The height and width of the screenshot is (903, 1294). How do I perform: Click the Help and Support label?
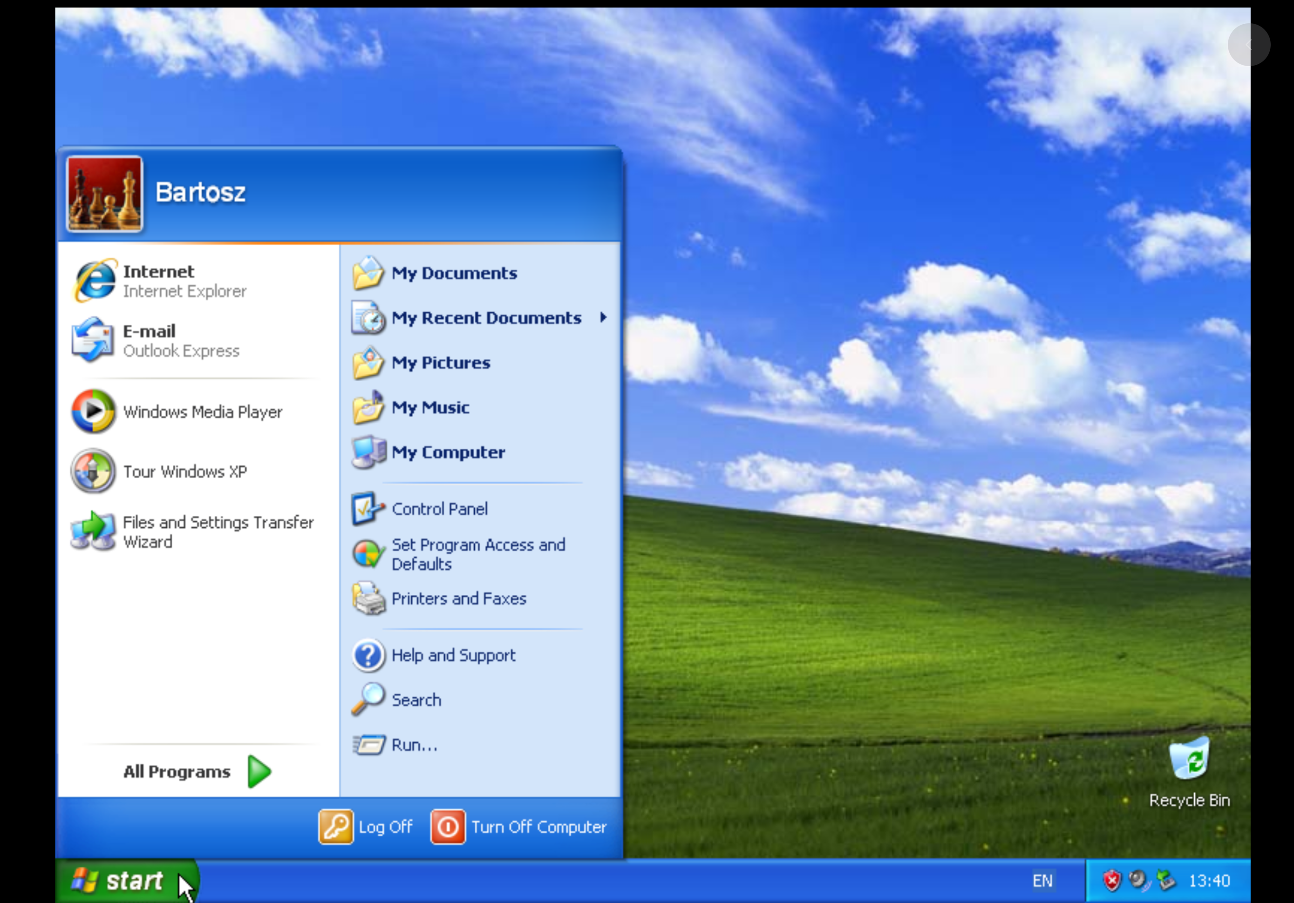tap(453, 656)
